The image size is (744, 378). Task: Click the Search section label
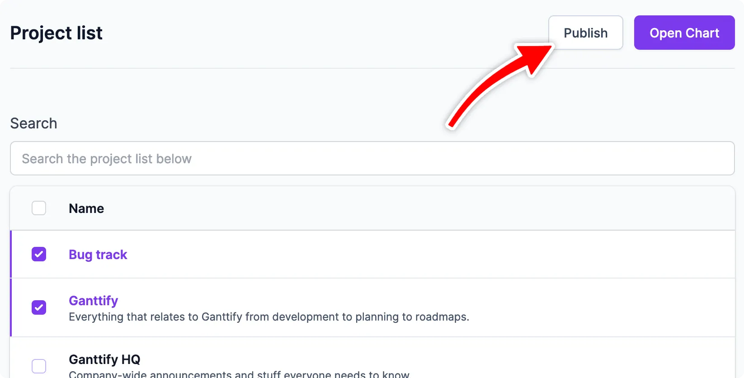[33, 123]
